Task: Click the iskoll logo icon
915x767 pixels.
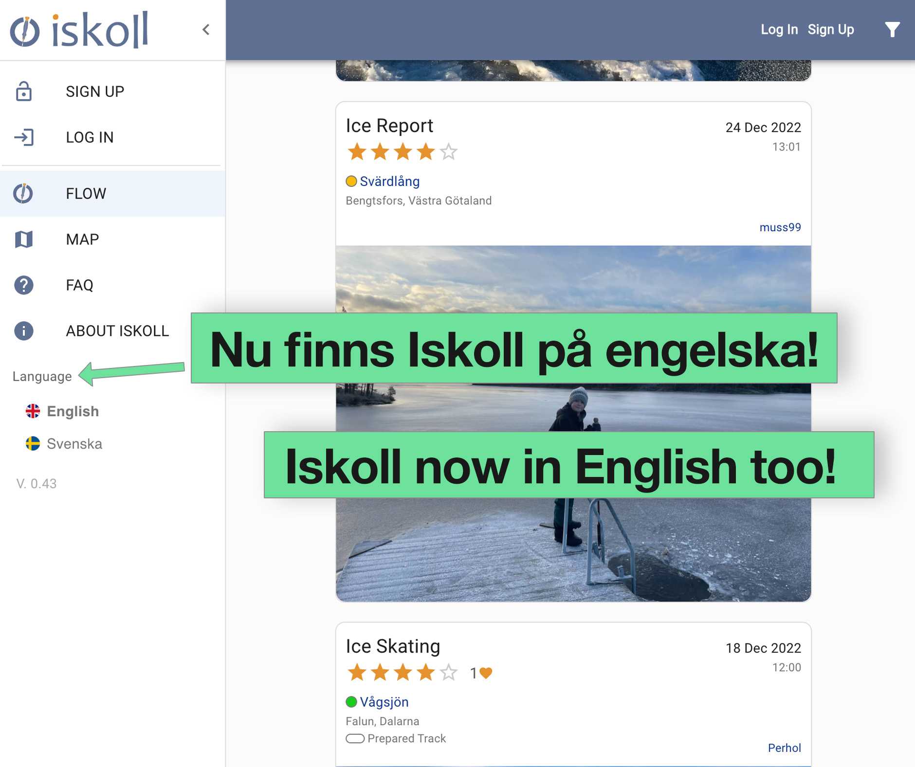Action: point(25,32)
